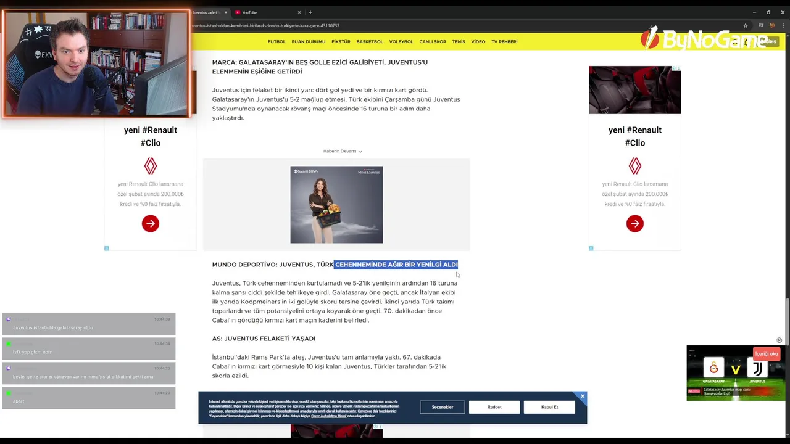Image resolution: width=790 pixels, height=444 pixels.
Task: Open TV REHBERİ in the navigation bar
Action: (x=504, y=42)
